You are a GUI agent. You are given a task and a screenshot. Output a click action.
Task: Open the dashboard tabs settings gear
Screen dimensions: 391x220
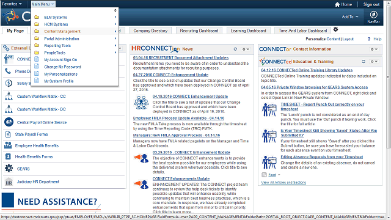[335, 29]
